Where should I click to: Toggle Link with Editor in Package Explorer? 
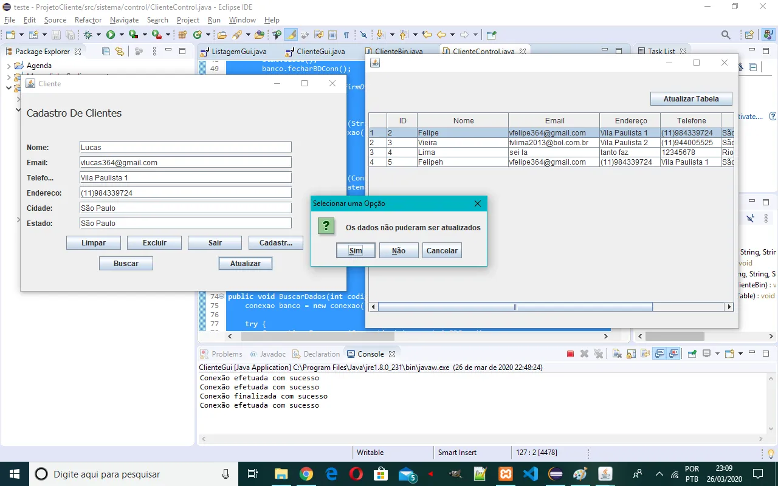coord(120,52)
